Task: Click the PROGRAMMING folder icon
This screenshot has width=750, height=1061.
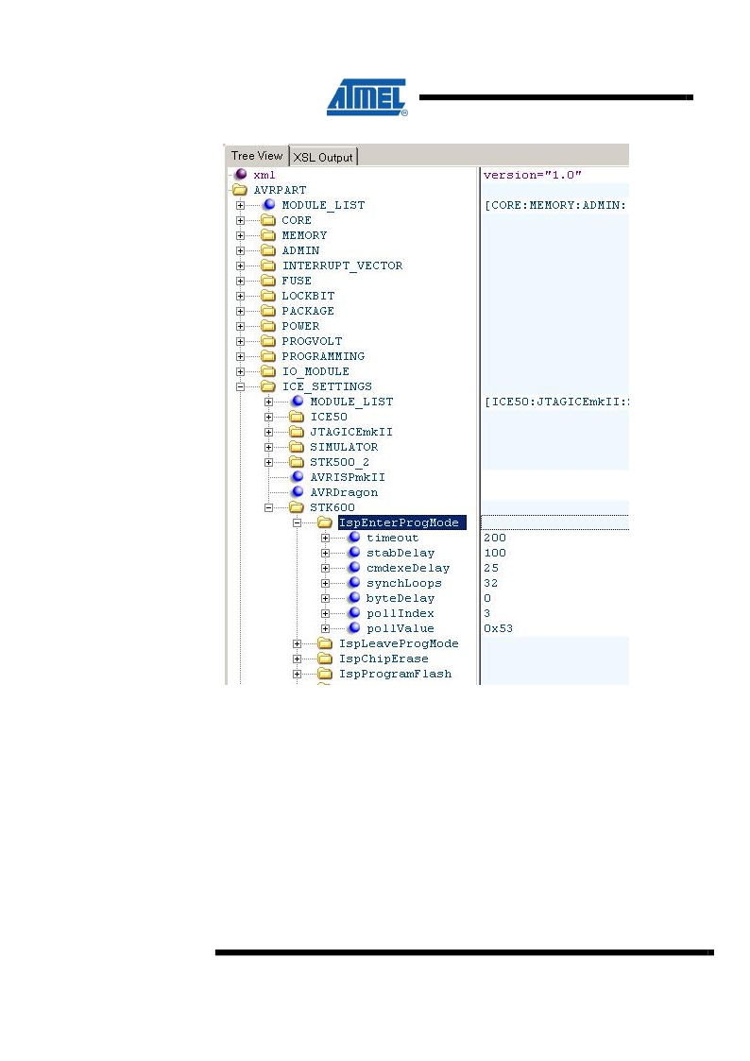Action: pyautogui.click(x=268, y=356)
